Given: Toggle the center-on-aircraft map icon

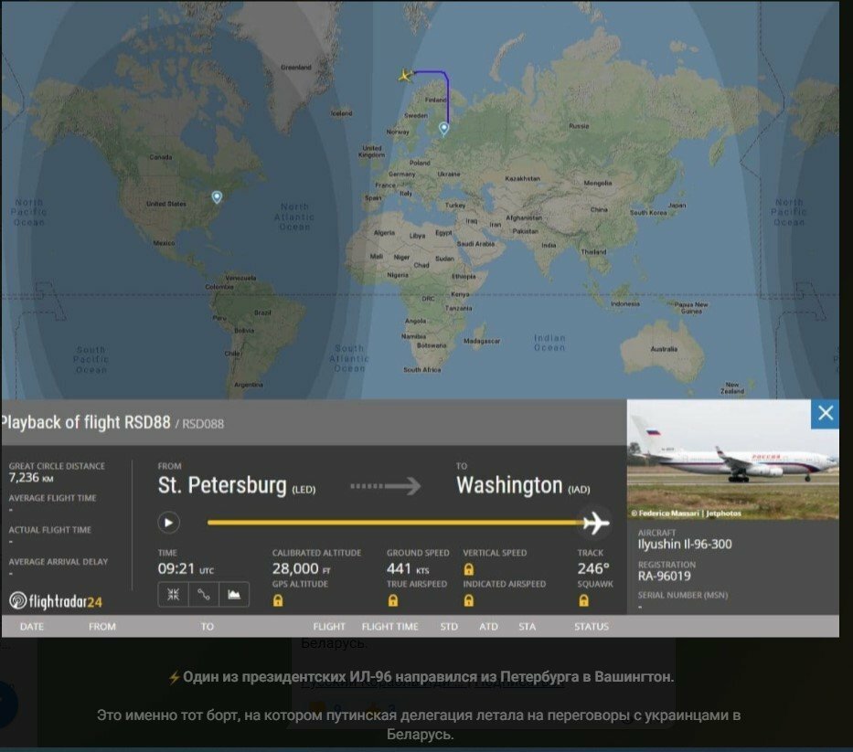Looking at the screenshot, I should click(173, 594).
